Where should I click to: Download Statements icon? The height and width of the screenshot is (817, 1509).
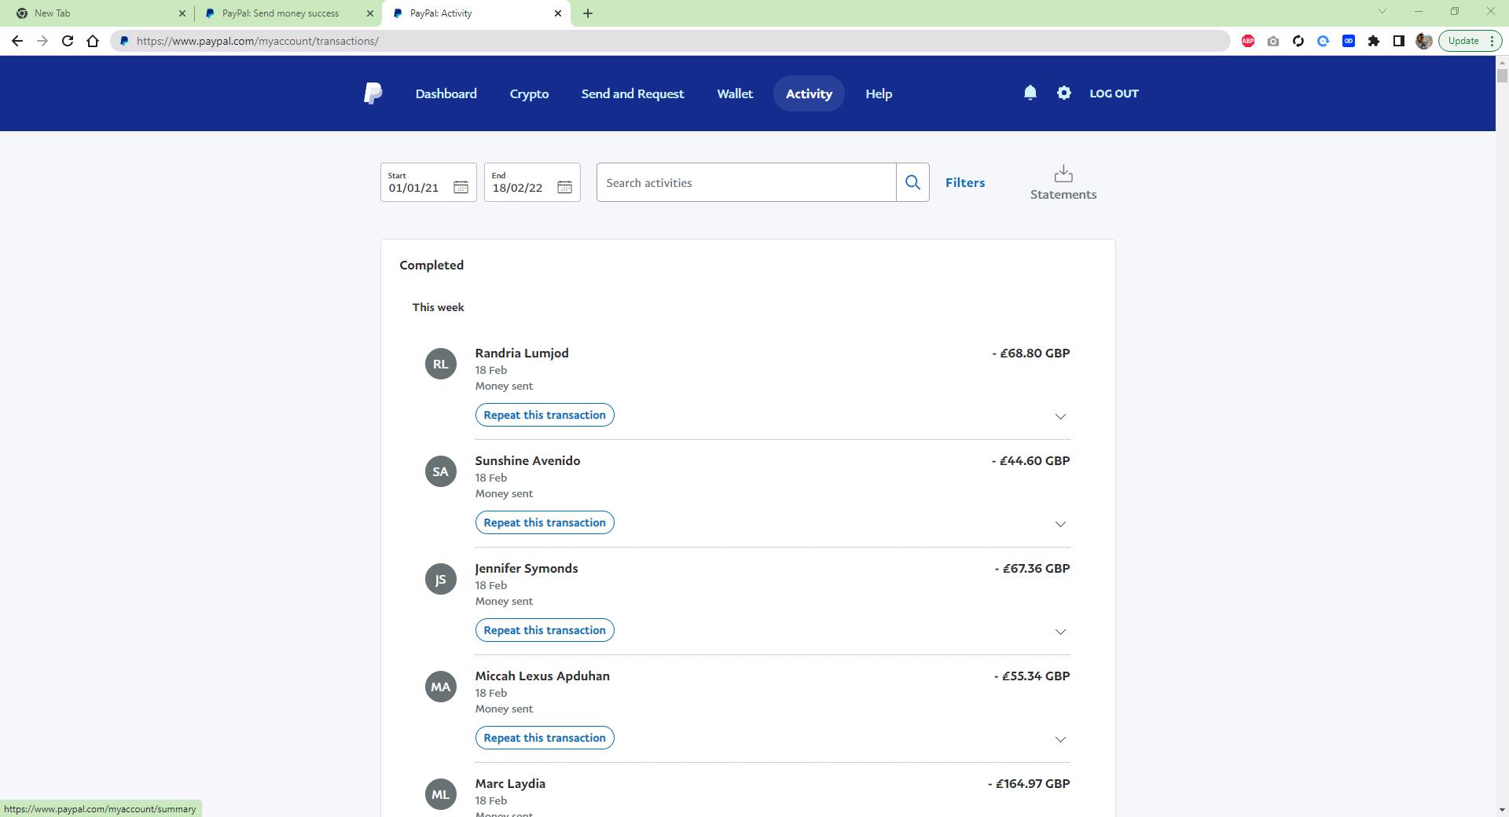pyautogui.click(x=1063, y=174)
